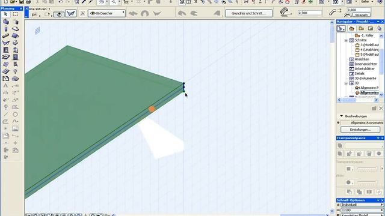The height and width of the screenshot is (216, 385).
Task: Open the Project Map in the Navigator
Action: point(351,29)
